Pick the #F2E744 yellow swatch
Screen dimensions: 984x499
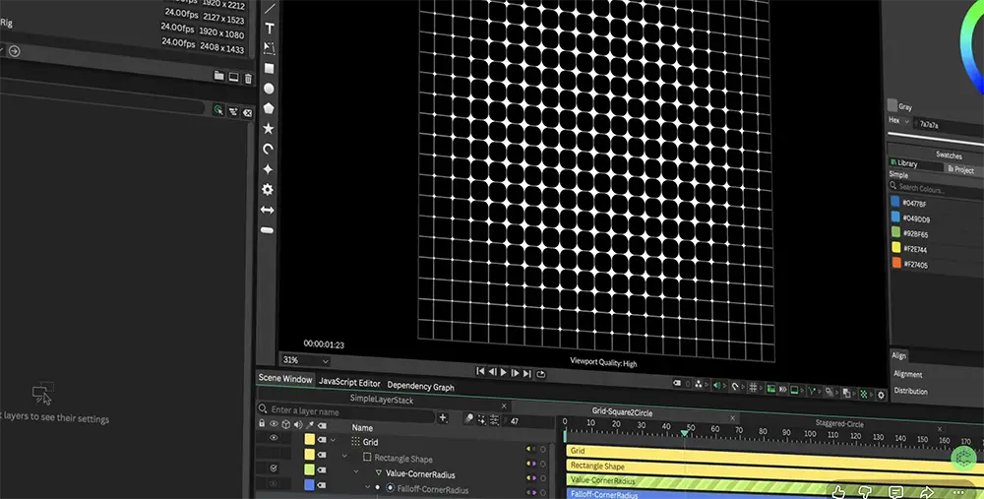pyautogui.click(x=896, y=247)
